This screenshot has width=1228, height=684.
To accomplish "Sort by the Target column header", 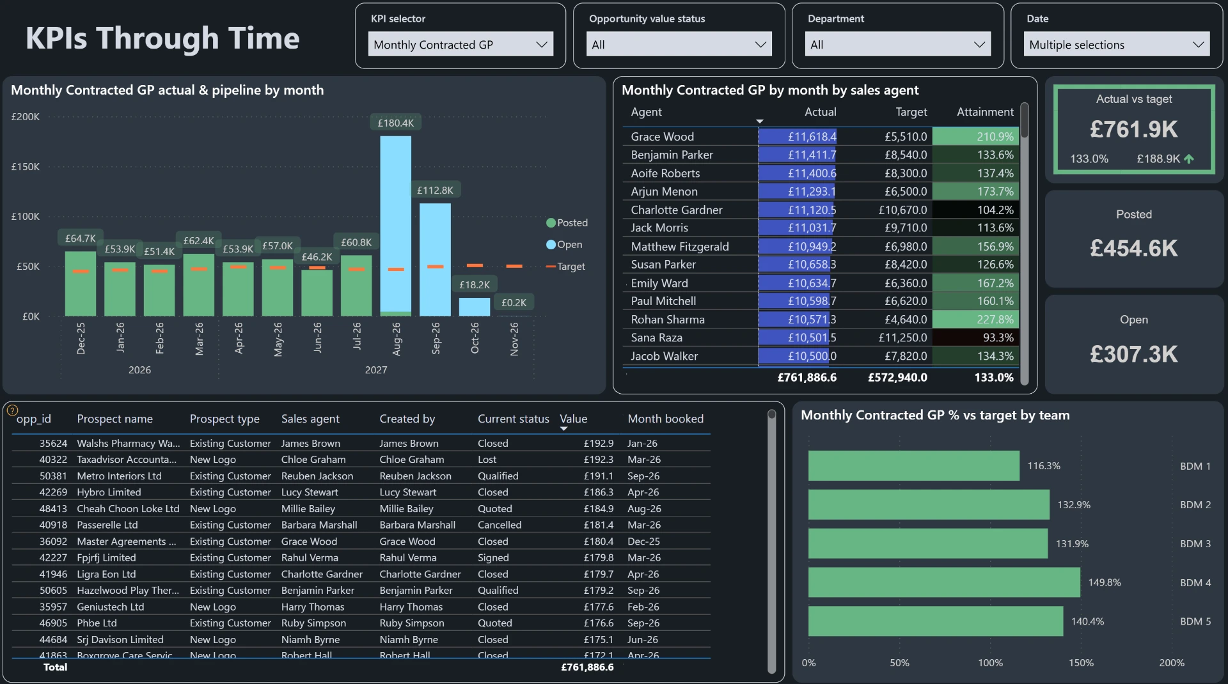I will pyautogui.click(x=911, y=112).
